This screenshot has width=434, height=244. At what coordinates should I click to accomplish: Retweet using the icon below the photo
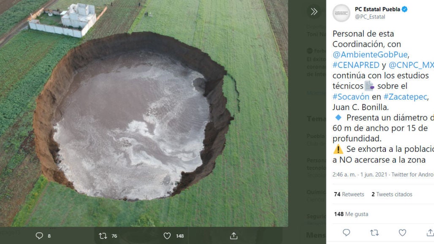(103, 236)
